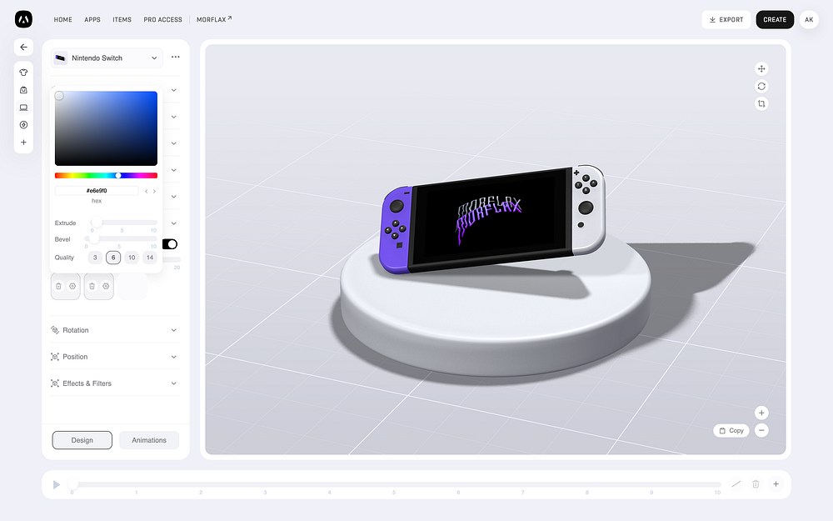Click the "hex" label under the color field

[x=96, y=201]
